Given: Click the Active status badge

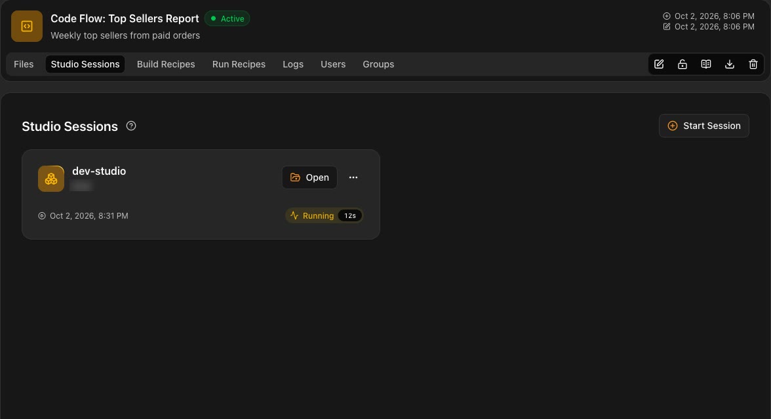Looking at the screenshot, I should 227,19.
